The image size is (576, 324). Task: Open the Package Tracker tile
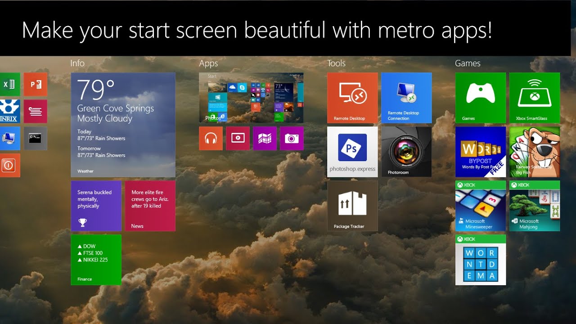click(x=352, y=206)
